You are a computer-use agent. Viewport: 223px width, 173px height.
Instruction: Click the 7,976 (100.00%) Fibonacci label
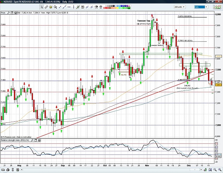[185, 16]
